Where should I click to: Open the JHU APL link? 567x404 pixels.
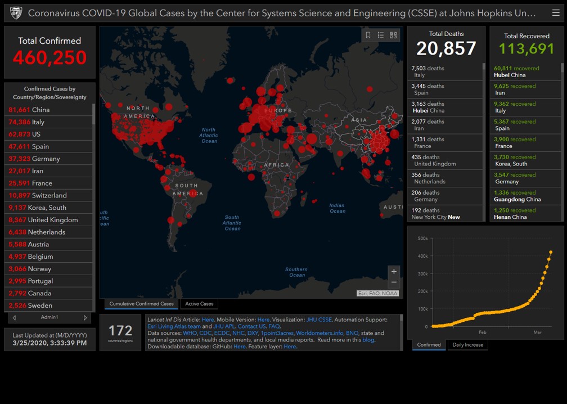224,326
